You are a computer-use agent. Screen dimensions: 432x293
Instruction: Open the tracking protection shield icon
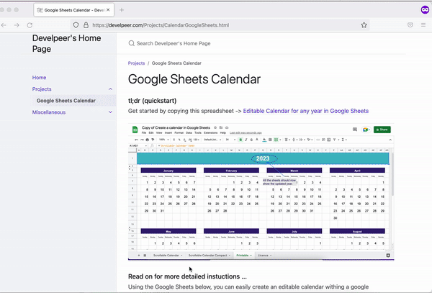76,25
